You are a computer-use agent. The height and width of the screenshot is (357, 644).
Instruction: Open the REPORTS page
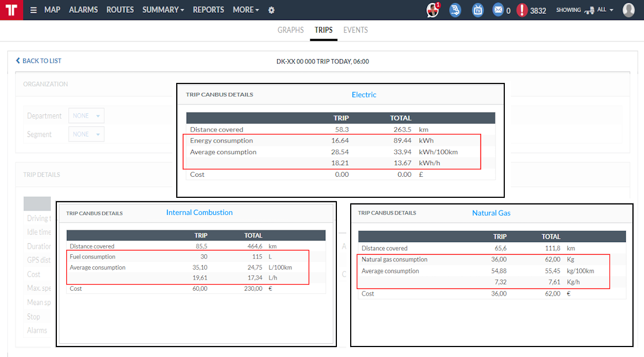coord(208,10)
